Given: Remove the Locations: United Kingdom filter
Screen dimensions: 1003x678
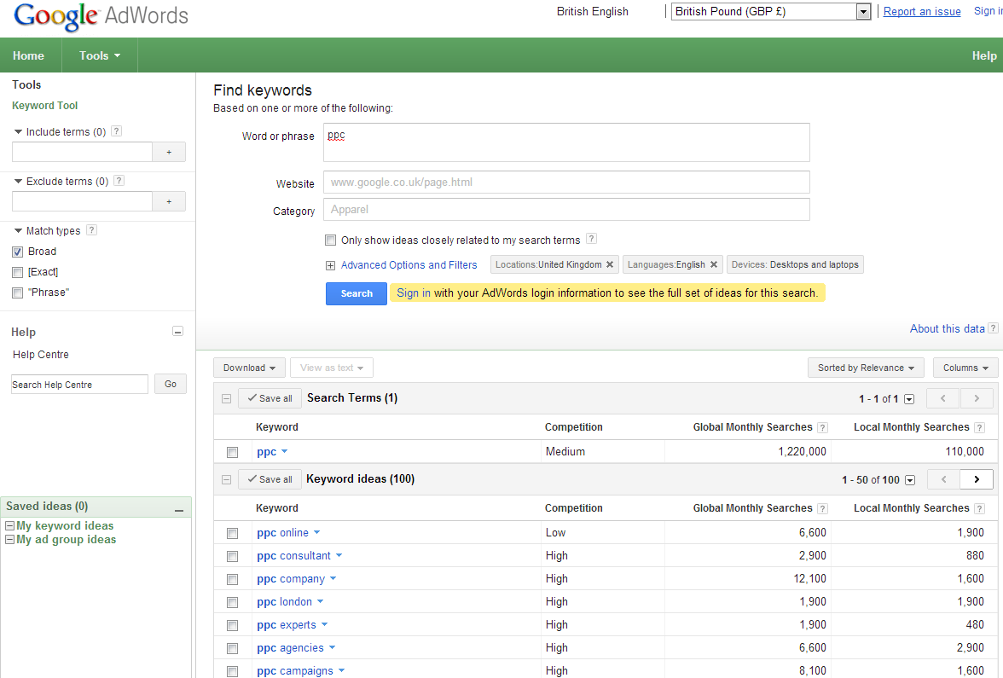Looking at the screenshot, I should 610,264.
